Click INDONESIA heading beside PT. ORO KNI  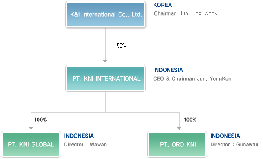tap(225, 136)
